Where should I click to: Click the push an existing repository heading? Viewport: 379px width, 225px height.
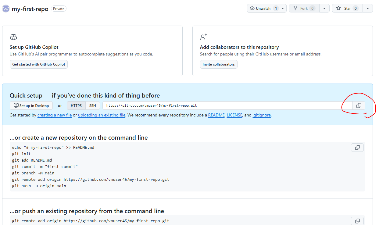click(87, 211)
